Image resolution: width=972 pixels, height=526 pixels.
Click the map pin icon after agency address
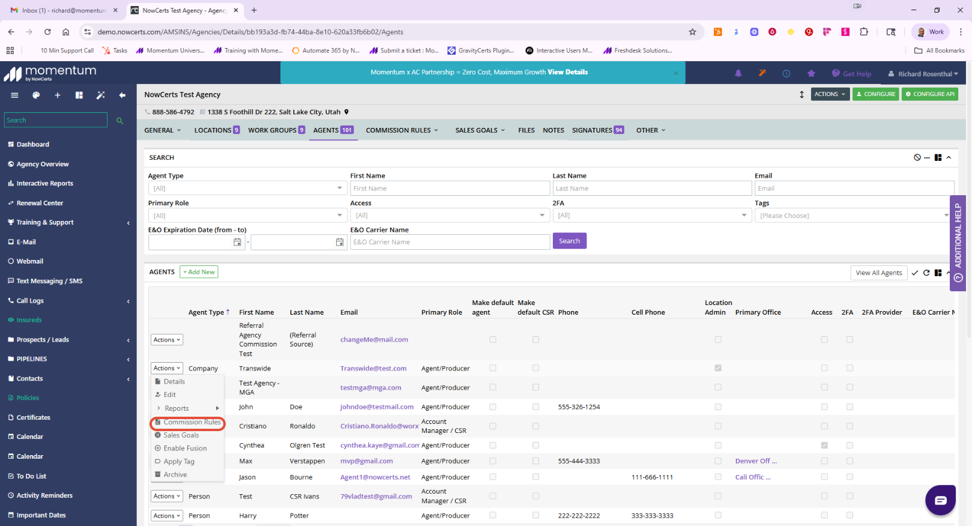pos(346,112)
